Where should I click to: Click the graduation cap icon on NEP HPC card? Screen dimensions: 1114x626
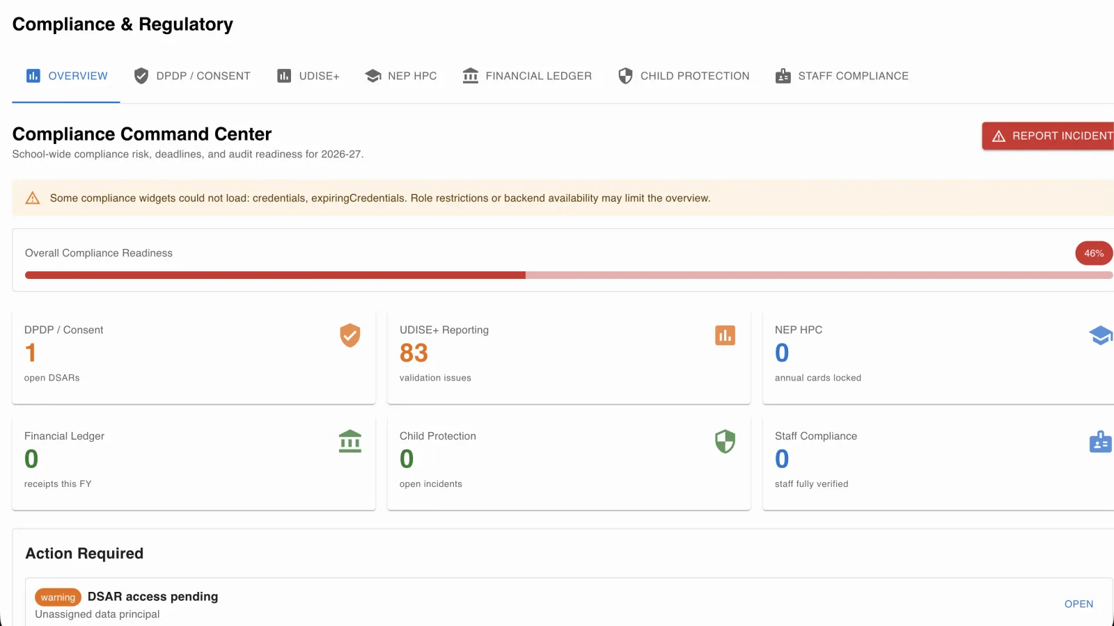[x=1101, y=335]
